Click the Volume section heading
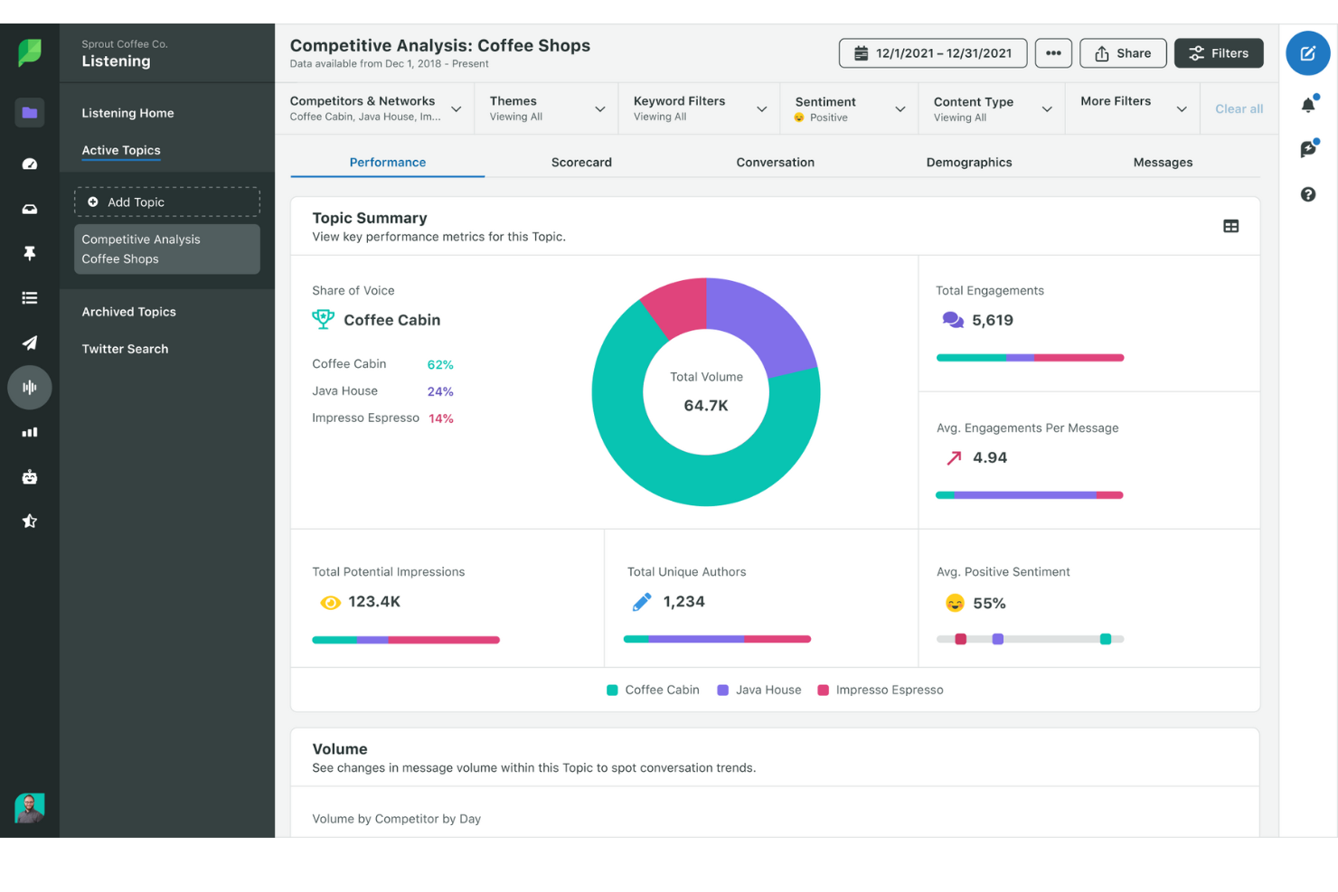The image size is (1338, 892). pos(340,749)
